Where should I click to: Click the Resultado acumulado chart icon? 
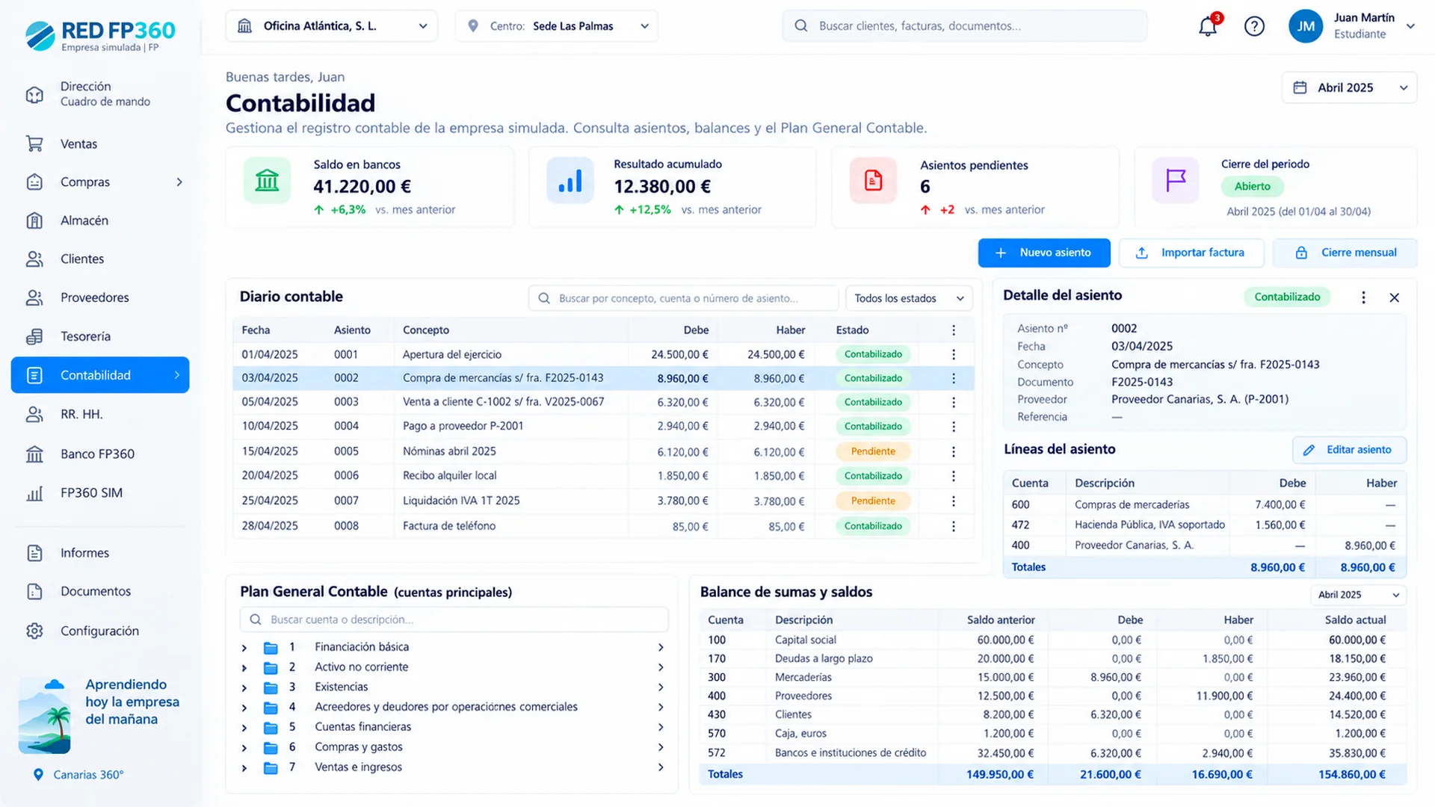click(570, 180)
